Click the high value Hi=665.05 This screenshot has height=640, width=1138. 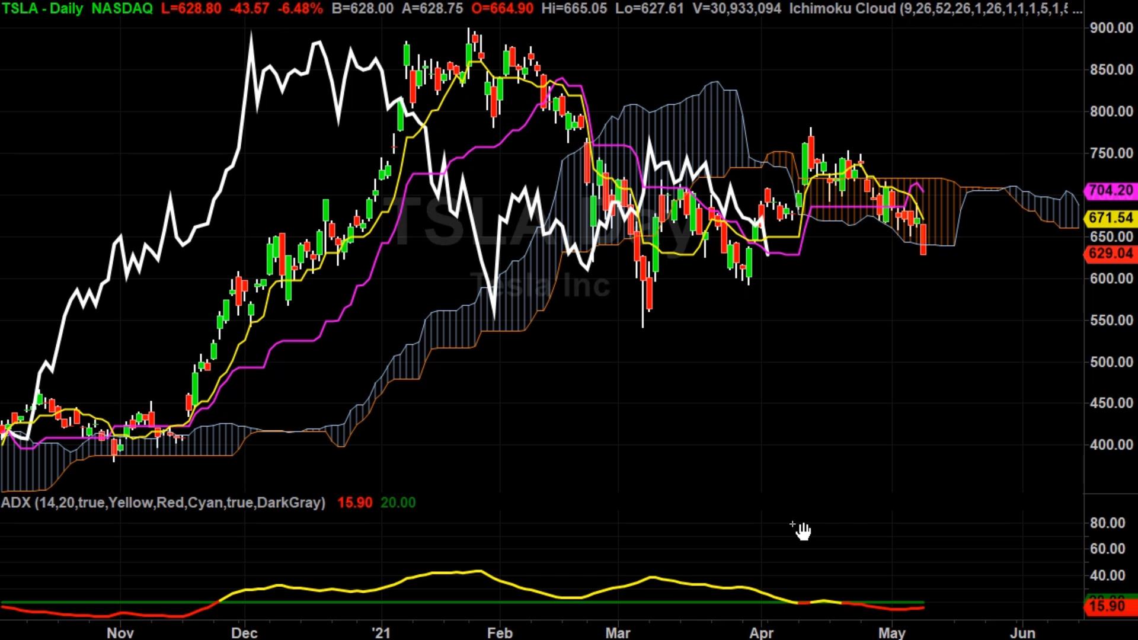tap(574, 9)
